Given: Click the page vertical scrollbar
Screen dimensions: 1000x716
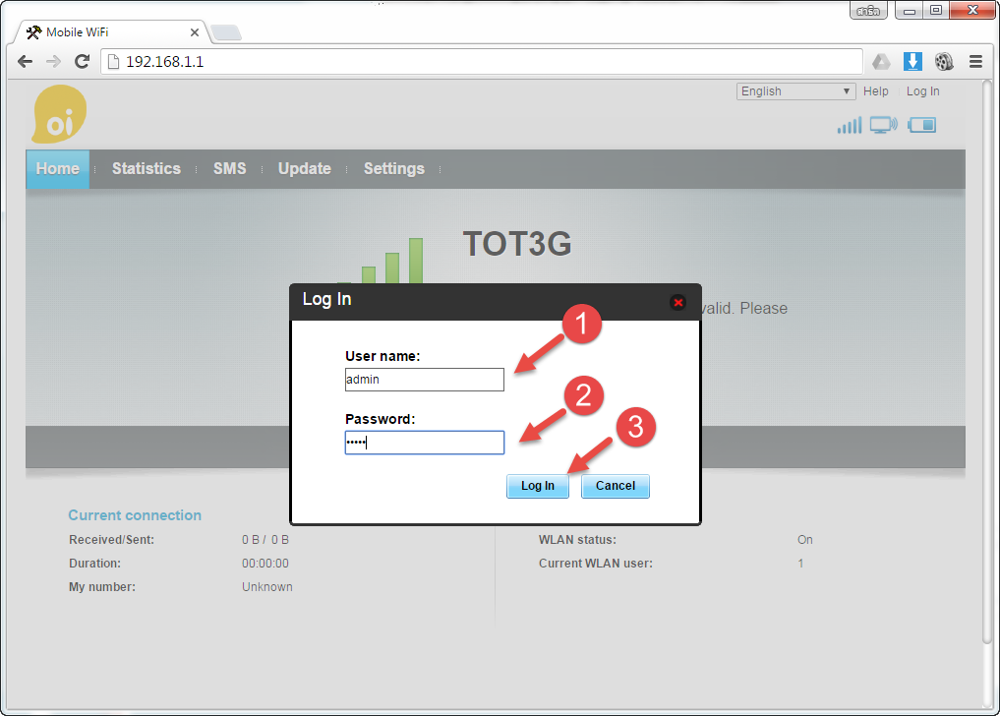Looking at the screenshot, I should point(988,361).
